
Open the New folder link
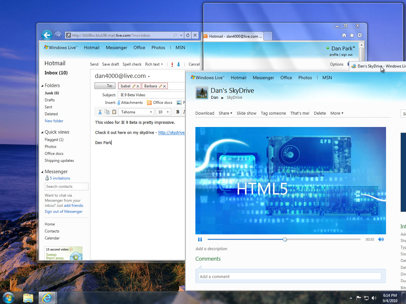[54, 121]
